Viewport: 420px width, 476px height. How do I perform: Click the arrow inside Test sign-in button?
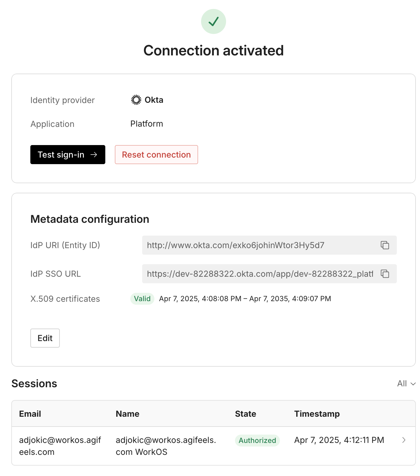tap(94, 155)
